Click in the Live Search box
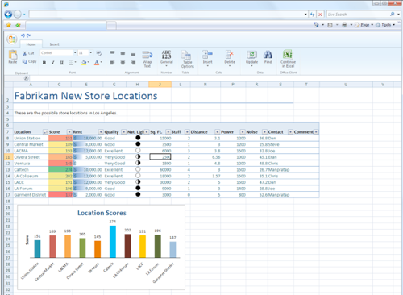 (358, 15)
